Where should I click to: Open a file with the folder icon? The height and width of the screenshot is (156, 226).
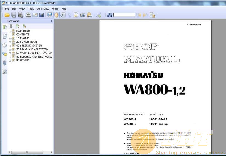(x=7, y=15)
